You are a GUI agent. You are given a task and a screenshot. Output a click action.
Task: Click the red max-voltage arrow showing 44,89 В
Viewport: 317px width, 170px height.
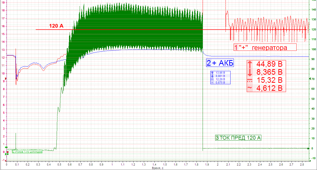coord(250,64)
